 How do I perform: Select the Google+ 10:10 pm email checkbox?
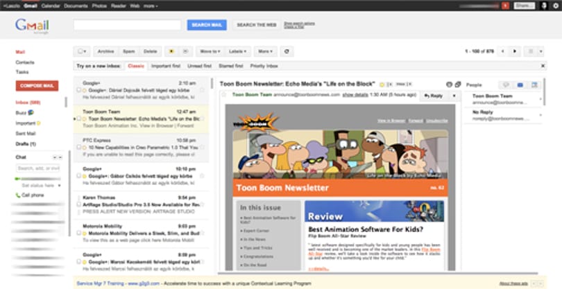pyautogui.click(x=79, y=176)
